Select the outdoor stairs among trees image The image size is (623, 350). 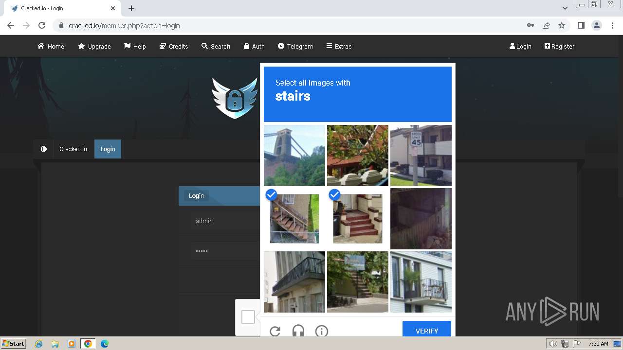tap(358, 282)
